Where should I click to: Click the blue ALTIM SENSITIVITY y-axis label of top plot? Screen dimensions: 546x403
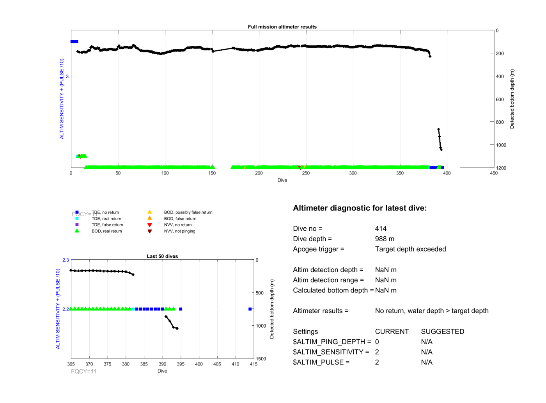click(x=62, y=99)
